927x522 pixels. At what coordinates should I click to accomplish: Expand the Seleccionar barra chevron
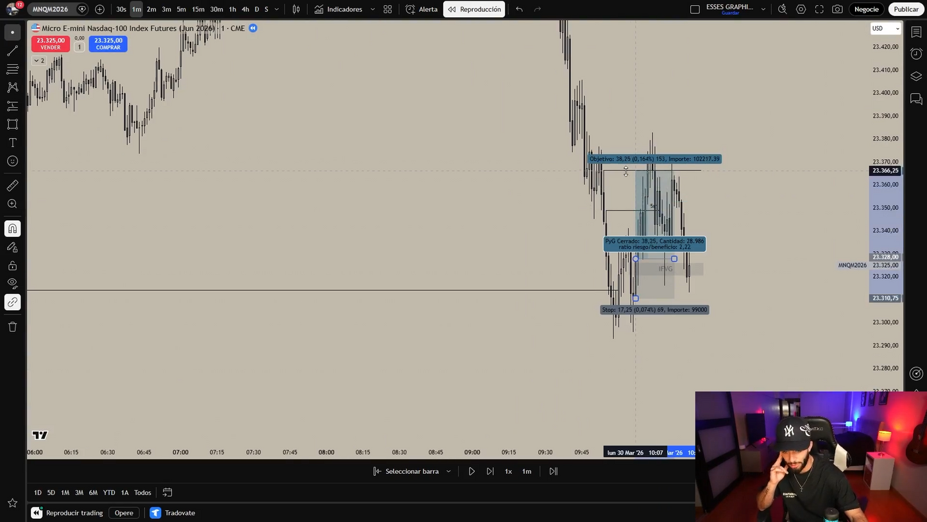(448, 471)
